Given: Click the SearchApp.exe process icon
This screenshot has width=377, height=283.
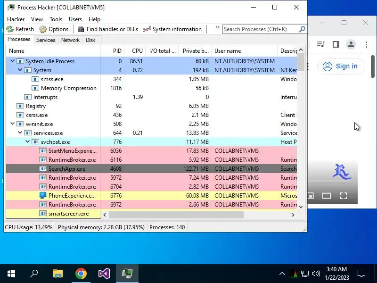Looking at the screenshot, I should coord(43,168).
